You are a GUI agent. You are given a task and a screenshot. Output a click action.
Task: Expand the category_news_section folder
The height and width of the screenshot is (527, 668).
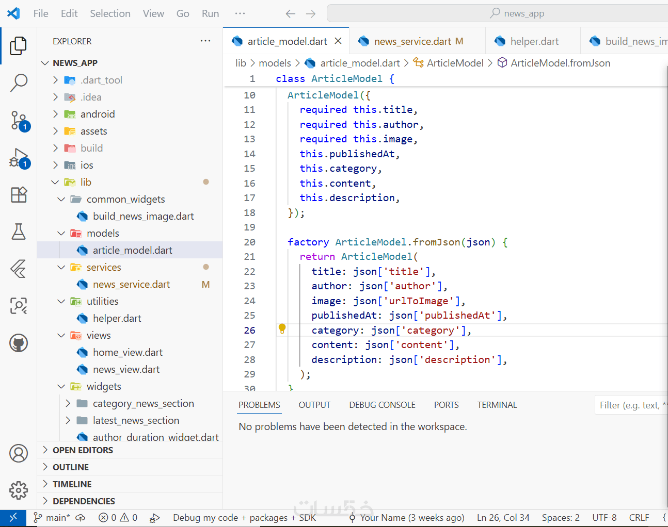point(143,403)
